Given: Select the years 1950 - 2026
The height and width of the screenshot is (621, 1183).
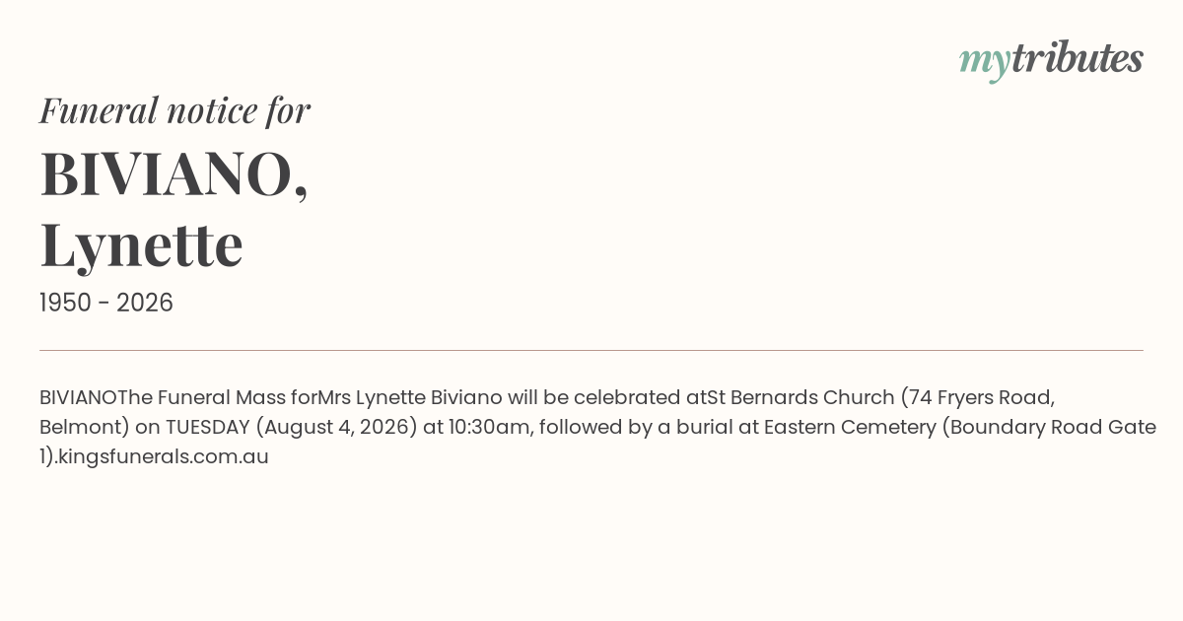Looking at the screenshot, I should tap(106, 304).
